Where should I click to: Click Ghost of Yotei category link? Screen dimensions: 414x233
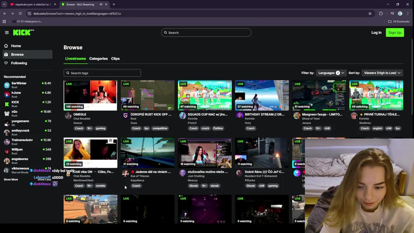pyautogui.click(x=311, y=119)
